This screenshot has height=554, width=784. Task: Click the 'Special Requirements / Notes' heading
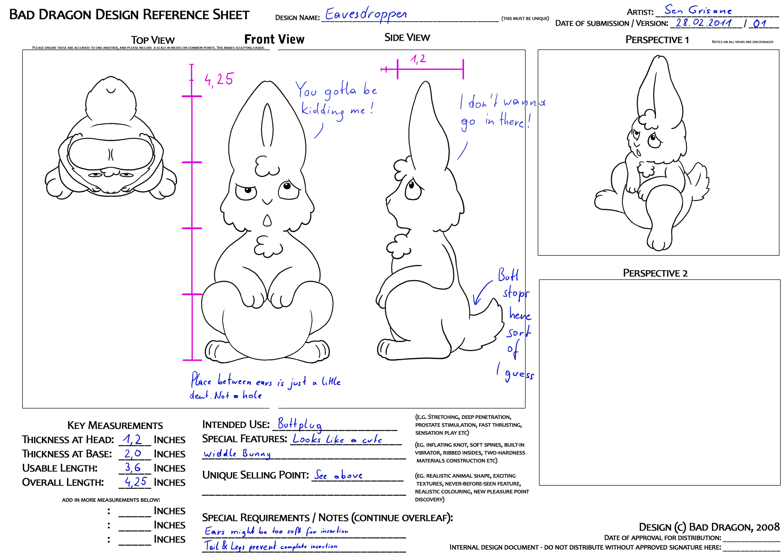click(327, 518)
